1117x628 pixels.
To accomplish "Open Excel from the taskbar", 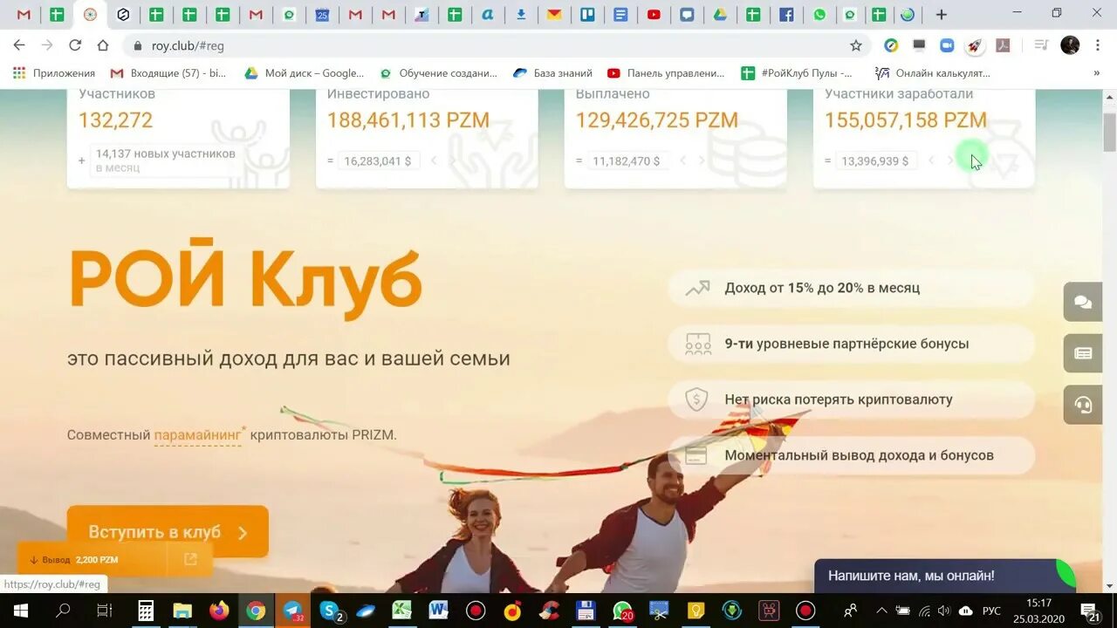I will coord(401,611).
